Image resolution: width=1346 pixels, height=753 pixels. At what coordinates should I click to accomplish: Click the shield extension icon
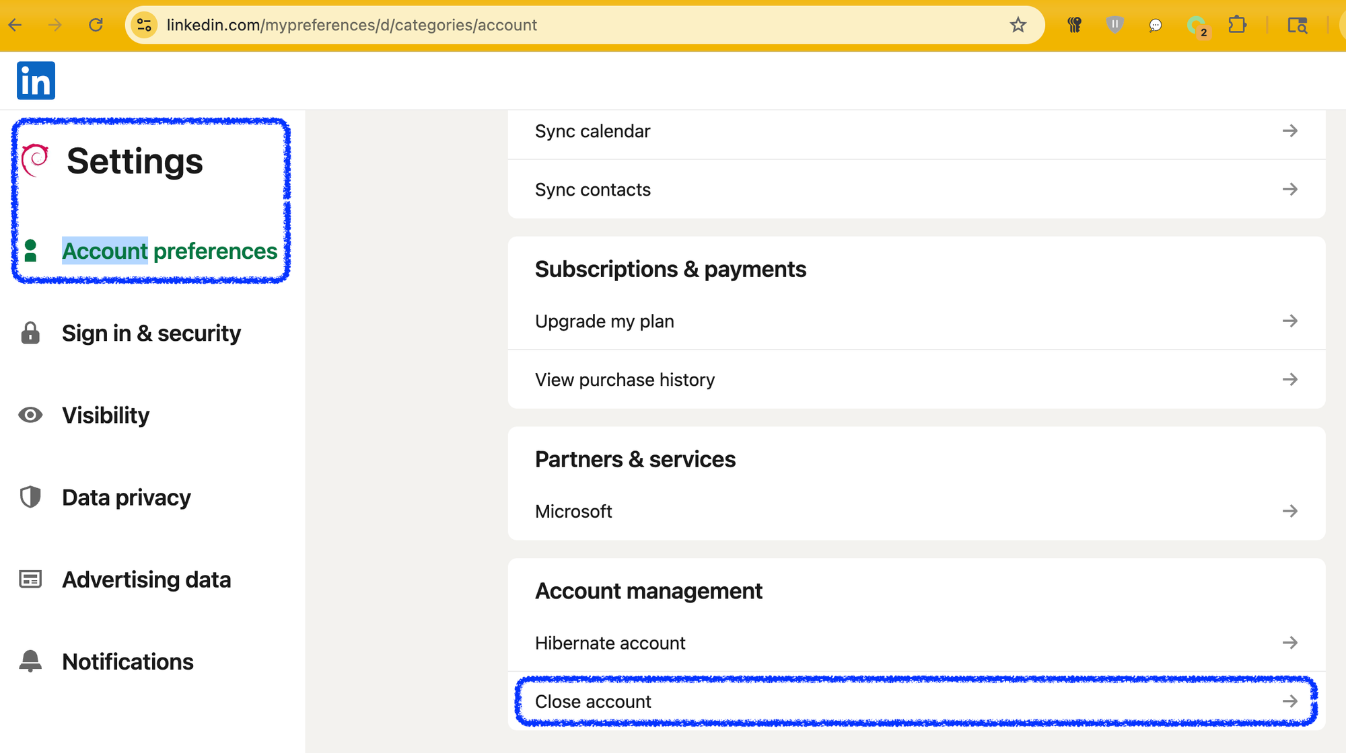(x=1114, y=25)
